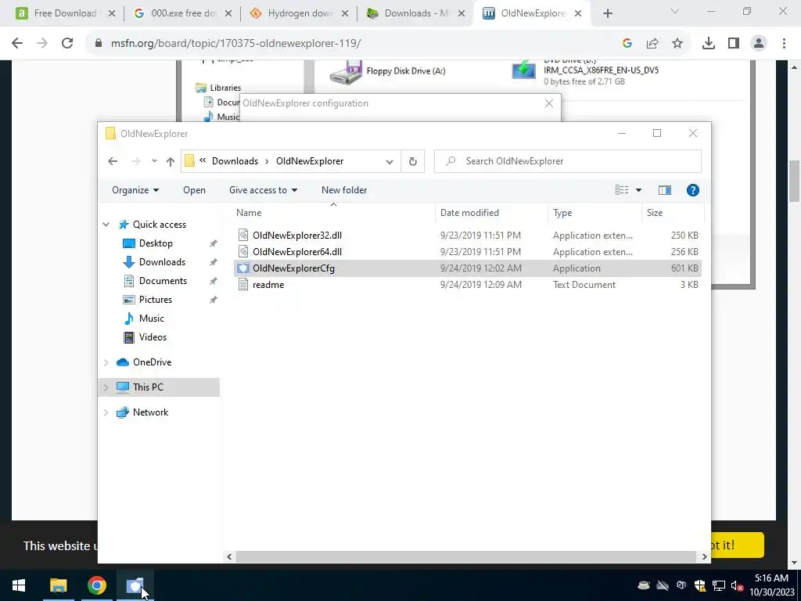Switch to Free Download browser tab
Image resolution: width=801 pixels, height=601 pixels.
point(65,13)
